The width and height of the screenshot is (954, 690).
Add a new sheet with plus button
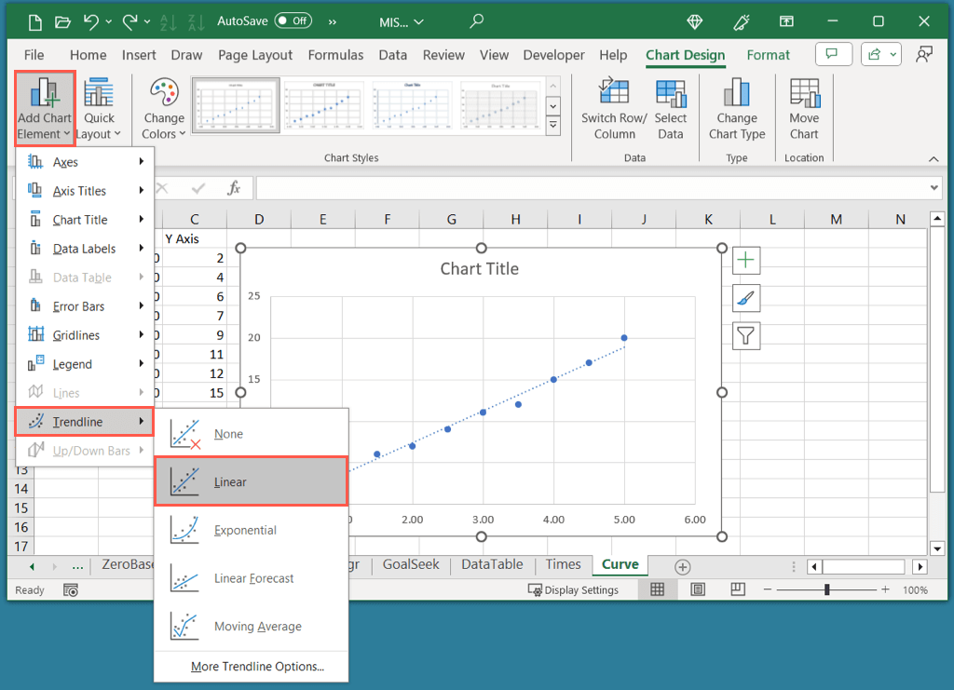[x=683, y=567]
